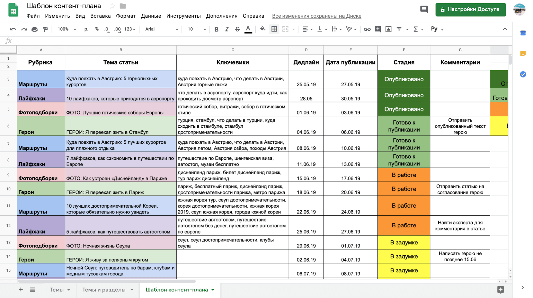Click the Настройки Доступа button
Image resolution: width=533 pixels, height=298 pixels.
coord(470,9)
